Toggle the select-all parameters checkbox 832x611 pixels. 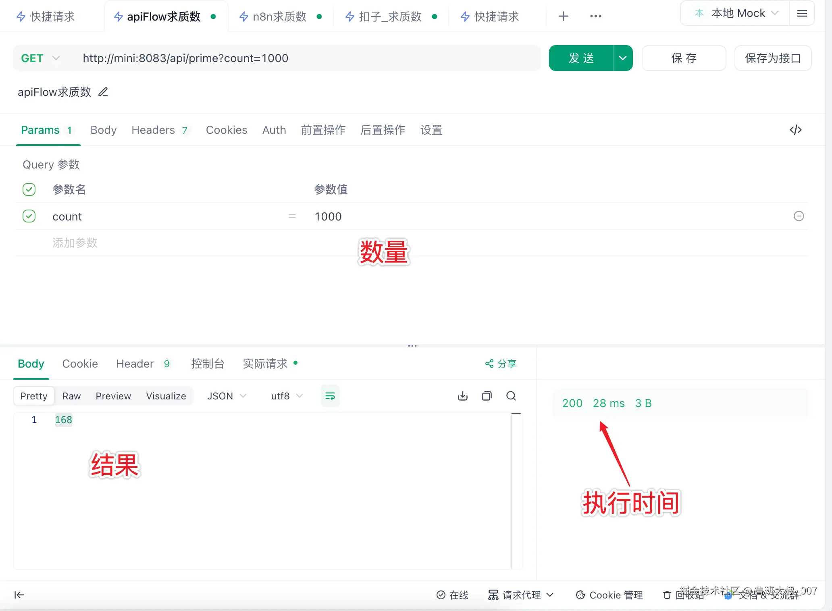(29, 189)
